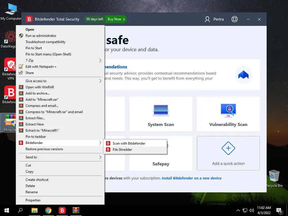This screenshot has width=288, height=216.
Task: Select Pin to Start menu (Open-Shell)
Action: point(60,54)
